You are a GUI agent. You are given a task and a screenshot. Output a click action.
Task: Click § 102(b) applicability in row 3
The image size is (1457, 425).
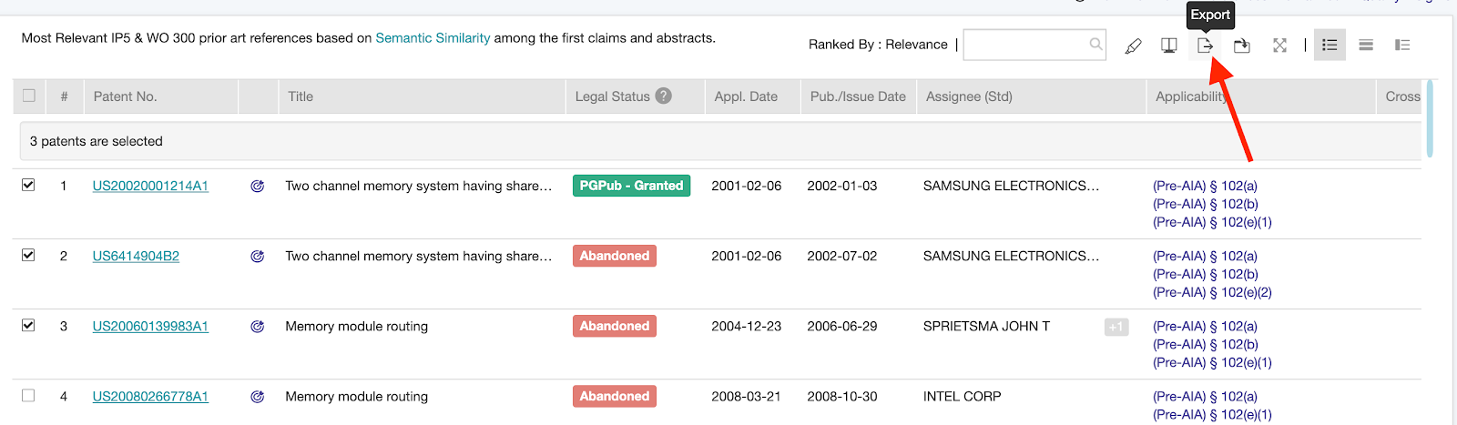(x=1205, y=344)
